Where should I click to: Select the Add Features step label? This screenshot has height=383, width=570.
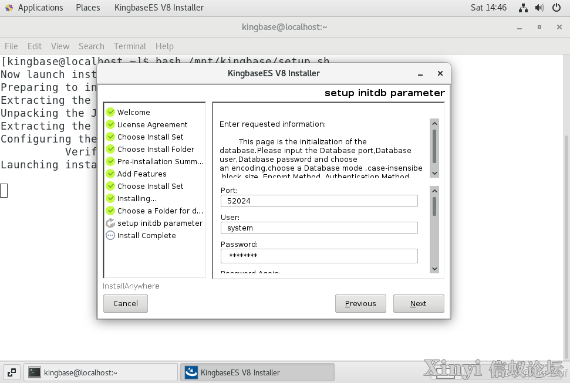[142, 174]
